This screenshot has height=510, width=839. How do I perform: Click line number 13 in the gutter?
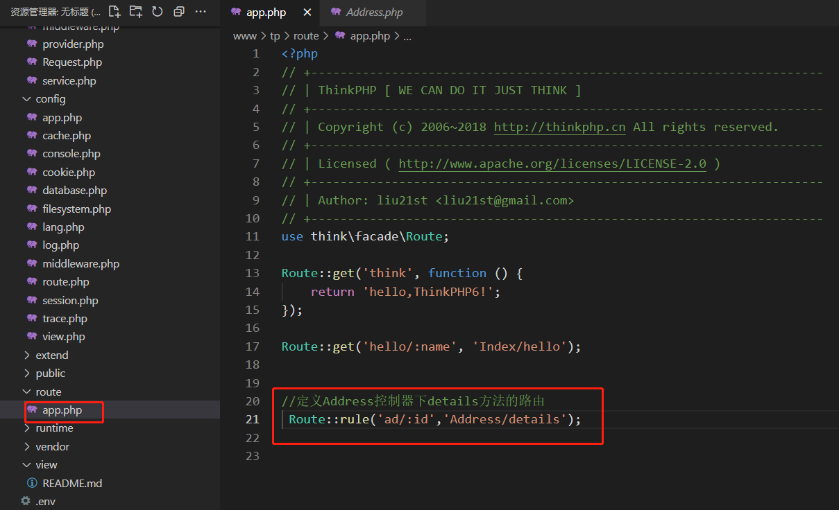pyautogui.click(x=252, y=273)
